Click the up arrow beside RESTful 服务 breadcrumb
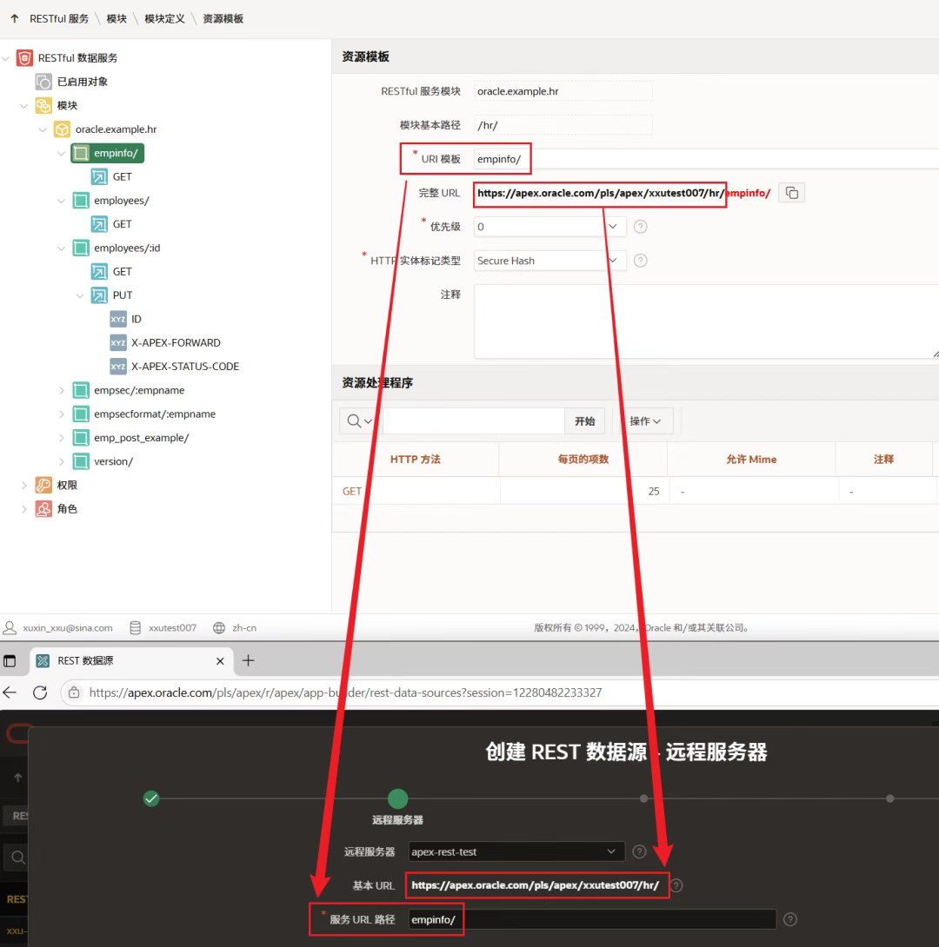This screenshot has width=939, height=947. pyautogui.click(x=15, y=19)
